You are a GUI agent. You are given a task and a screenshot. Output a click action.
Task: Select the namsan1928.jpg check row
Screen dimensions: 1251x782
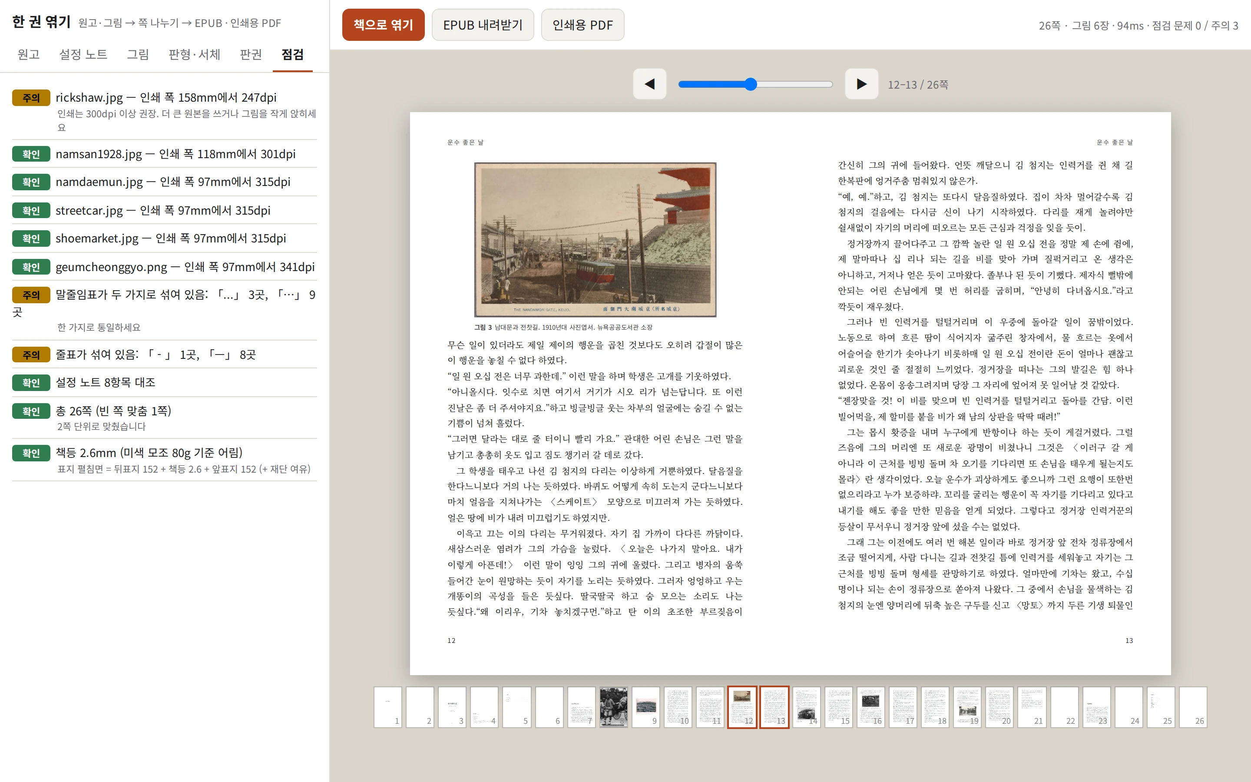click(x=164, y=154)
